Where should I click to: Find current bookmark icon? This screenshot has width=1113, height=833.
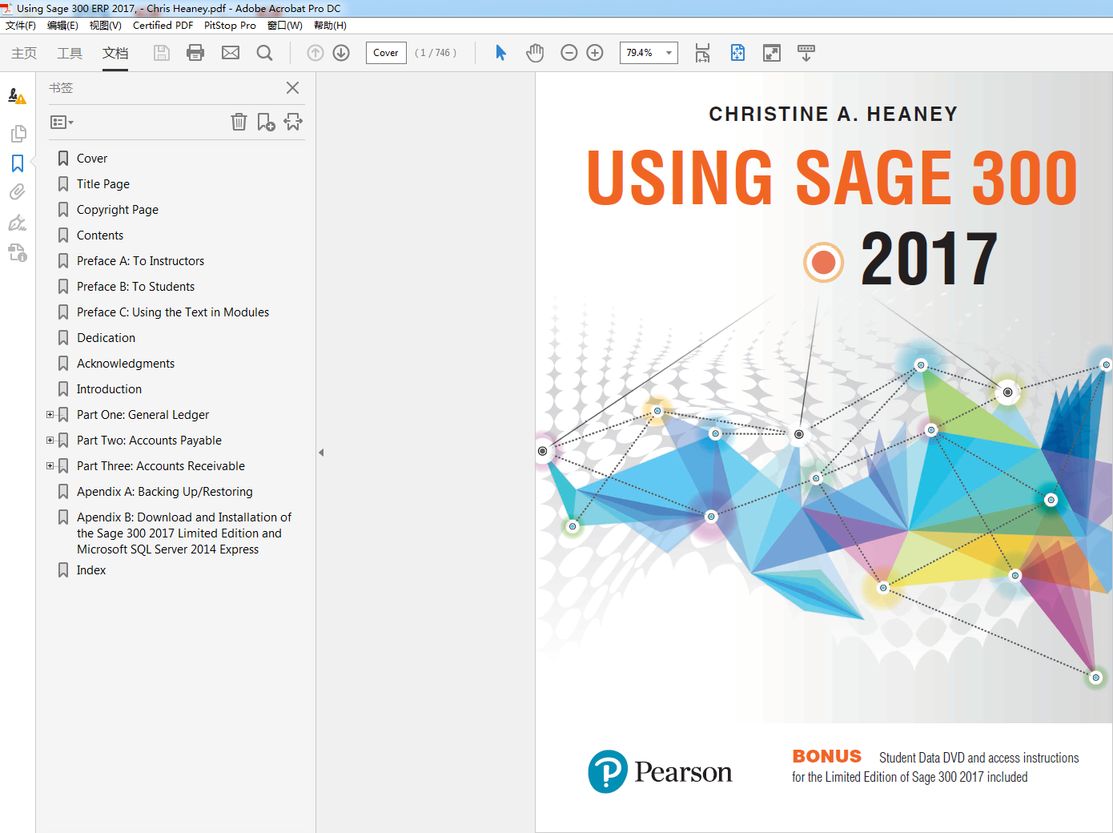click(293, 122)
